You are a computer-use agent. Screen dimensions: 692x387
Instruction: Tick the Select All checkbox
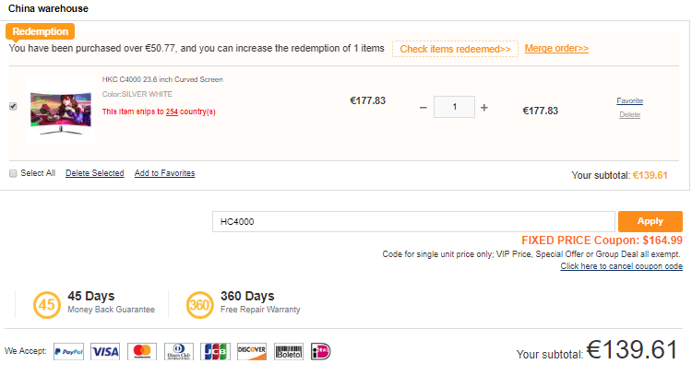(13, 173)
